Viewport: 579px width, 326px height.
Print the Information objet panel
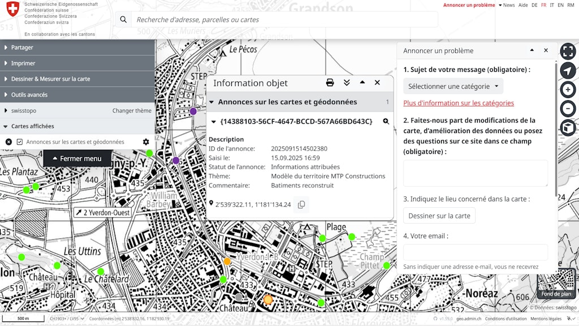(329, 82)
